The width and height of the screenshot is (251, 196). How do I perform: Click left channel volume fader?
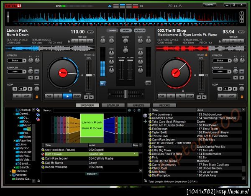tap(121, 61)
